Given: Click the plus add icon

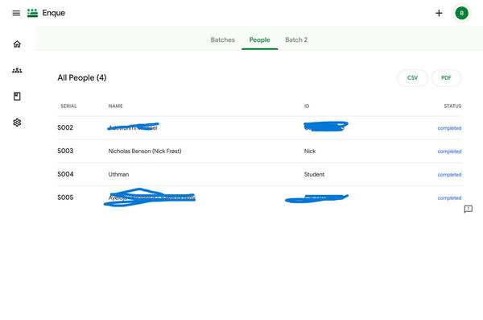Looking at the screenshot, I should (439, 13).
